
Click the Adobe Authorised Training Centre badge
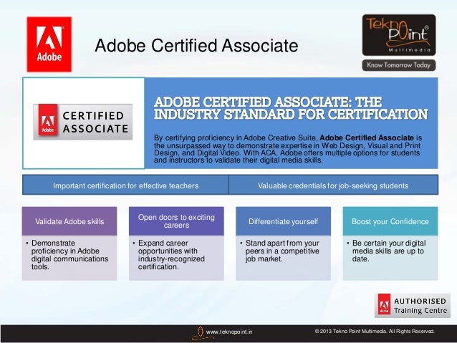click(x=412, y=306)
